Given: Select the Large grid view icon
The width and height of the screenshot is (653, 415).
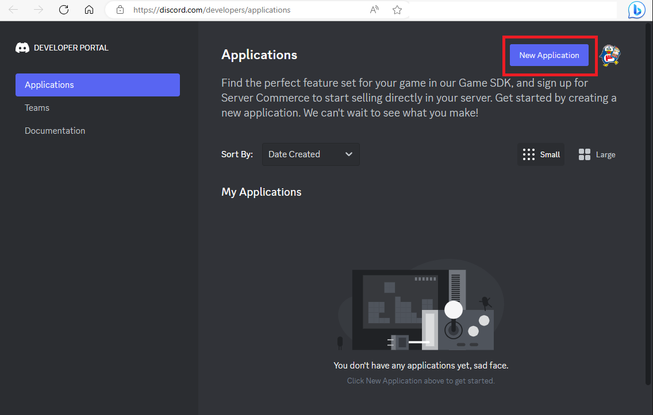Looking at the screenshot, I should coord(584,154).
